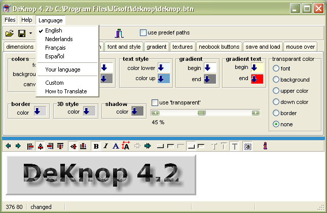The image size is (327, 213).
Task: Switch to the 'textures' tab
Action: coord(183,47)
